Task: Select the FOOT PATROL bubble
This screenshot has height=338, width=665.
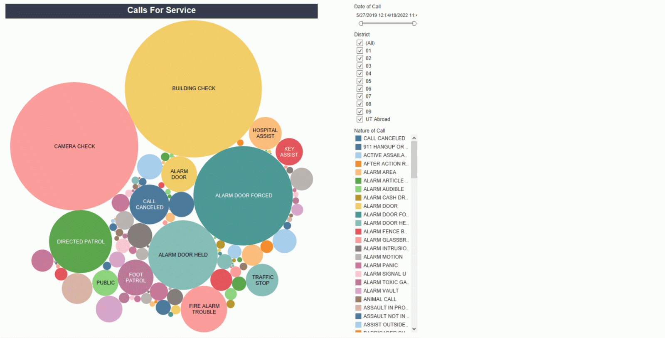Action: coord(135,278)
